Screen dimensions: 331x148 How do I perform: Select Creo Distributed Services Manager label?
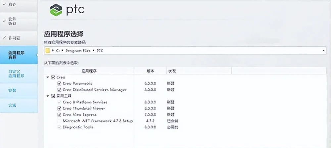tap(95, 90)
